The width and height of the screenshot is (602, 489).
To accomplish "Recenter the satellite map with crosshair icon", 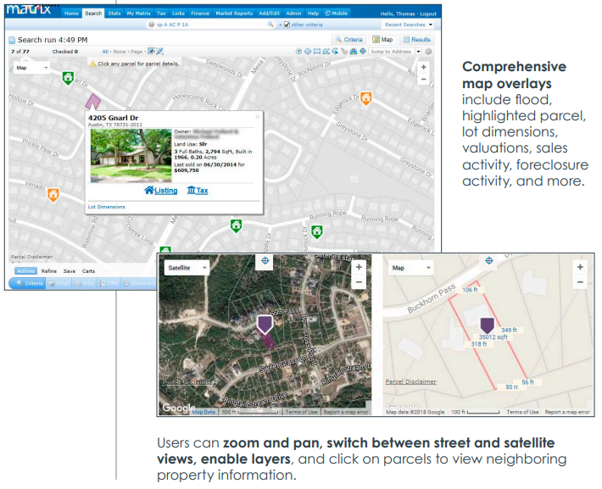I will tap(265, 261).
